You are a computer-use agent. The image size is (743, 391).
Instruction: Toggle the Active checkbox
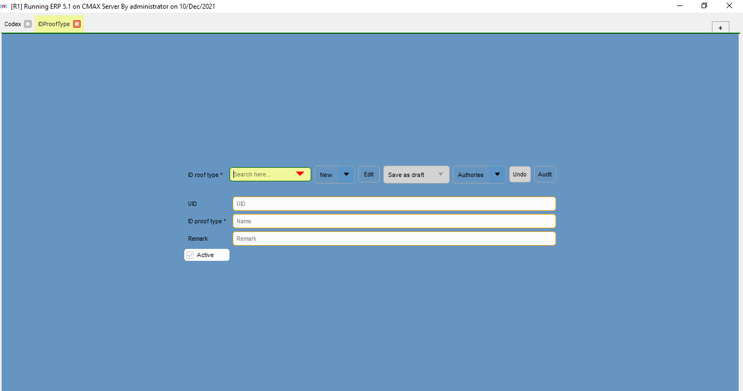(x=190, y=255)
